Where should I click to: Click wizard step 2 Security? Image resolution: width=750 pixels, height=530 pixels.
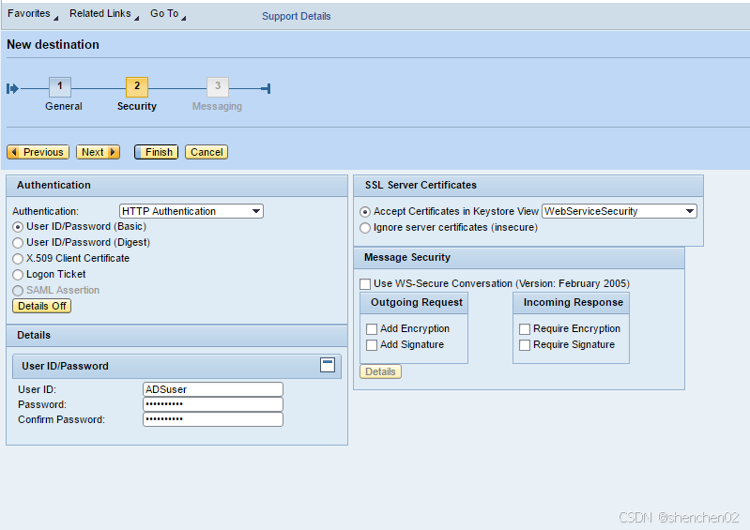tap(137, 87)
